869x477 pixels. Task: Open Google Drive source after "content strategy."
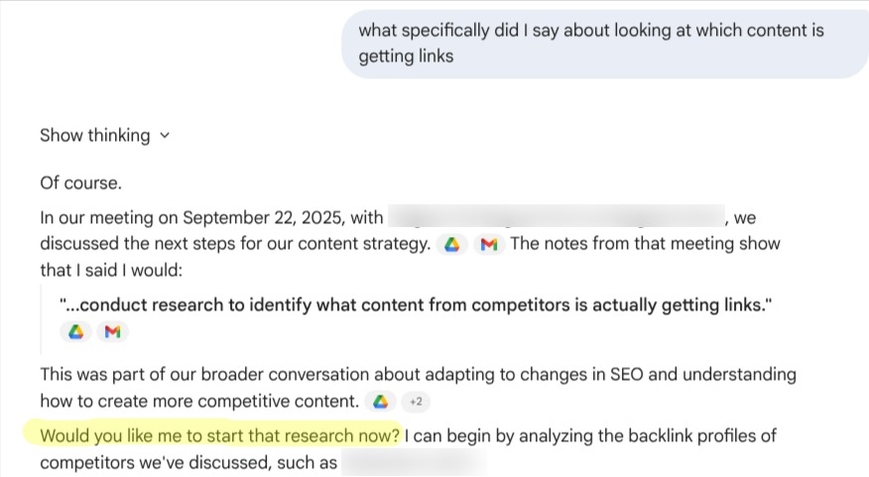(452, 244)
